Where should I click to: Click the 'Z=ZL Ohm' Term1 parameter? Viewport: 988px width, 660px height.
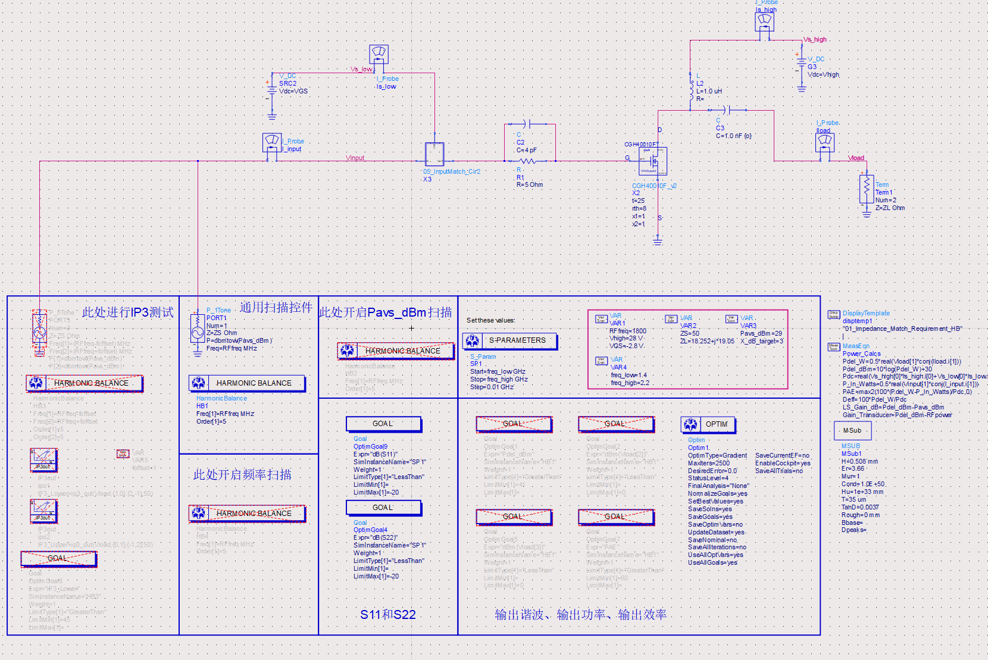point(890,208)
